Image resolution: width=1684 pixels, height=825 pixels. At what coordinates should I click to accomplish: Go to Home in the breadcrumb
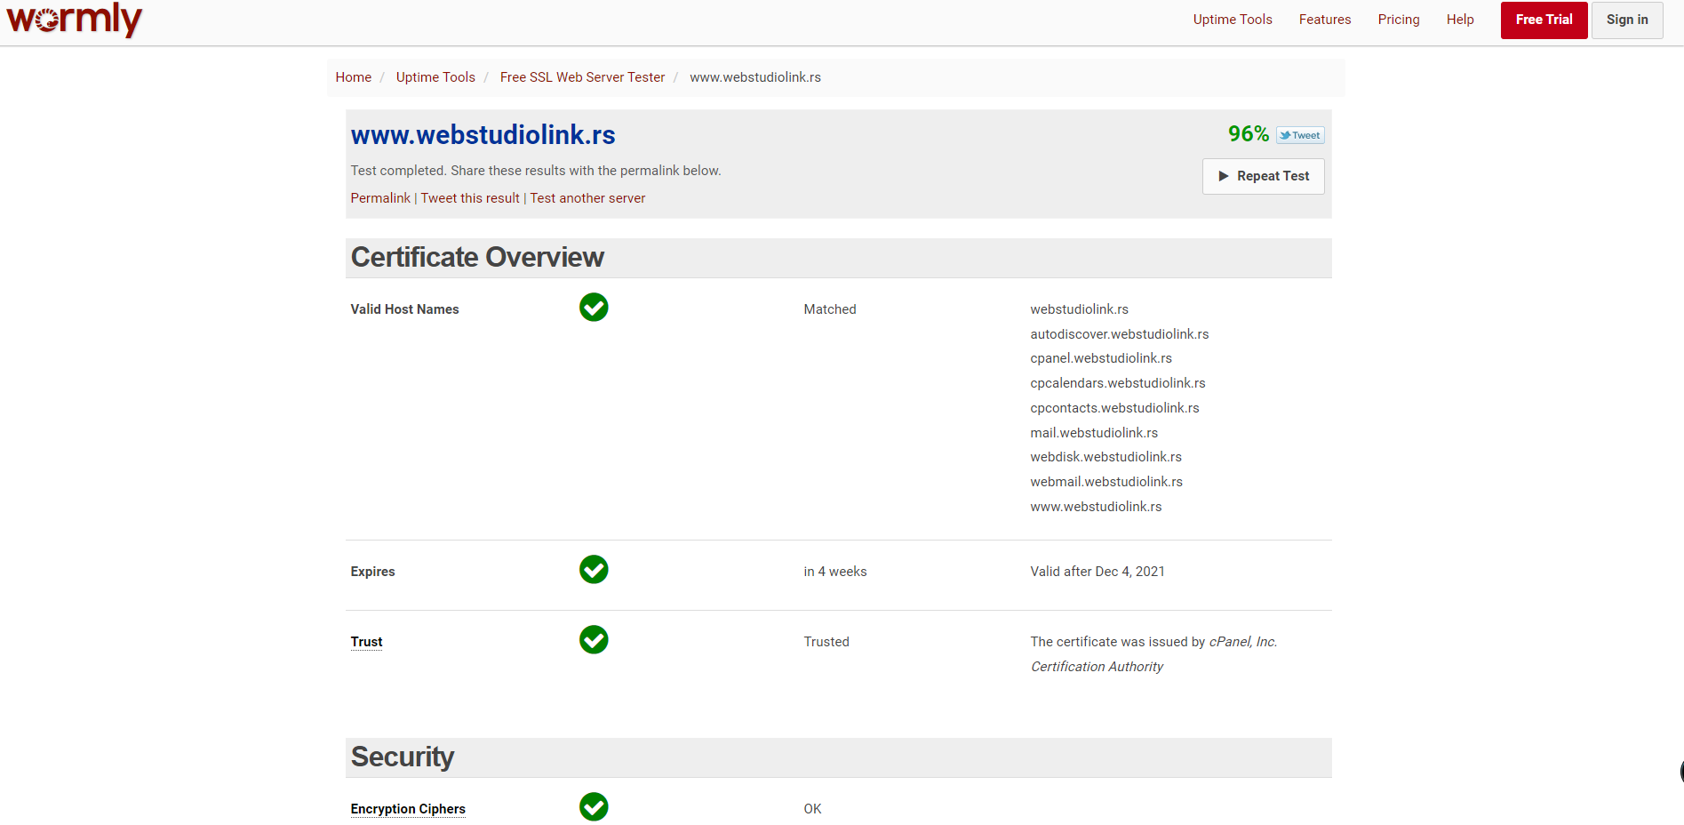point(354,77)
